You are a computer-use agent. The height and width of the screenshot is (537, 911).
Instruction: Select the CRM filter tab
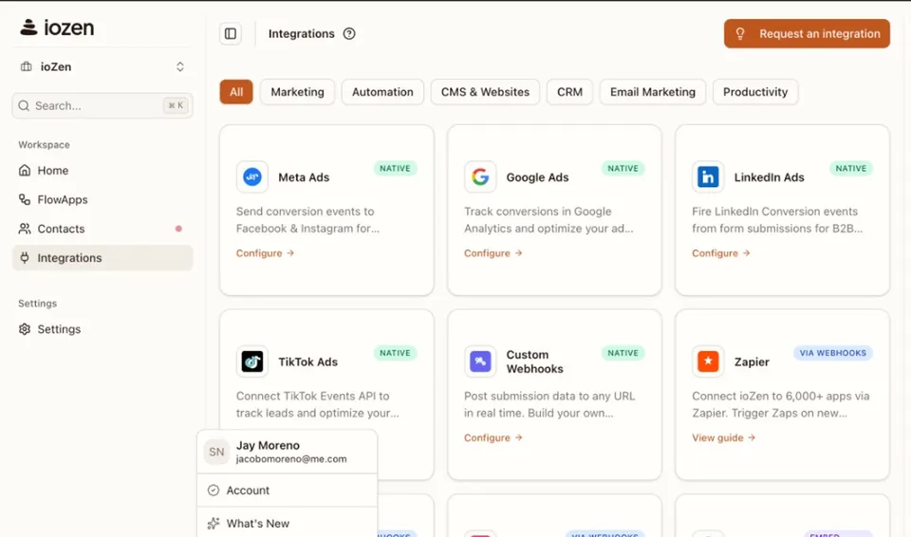(x=569, y=92)
